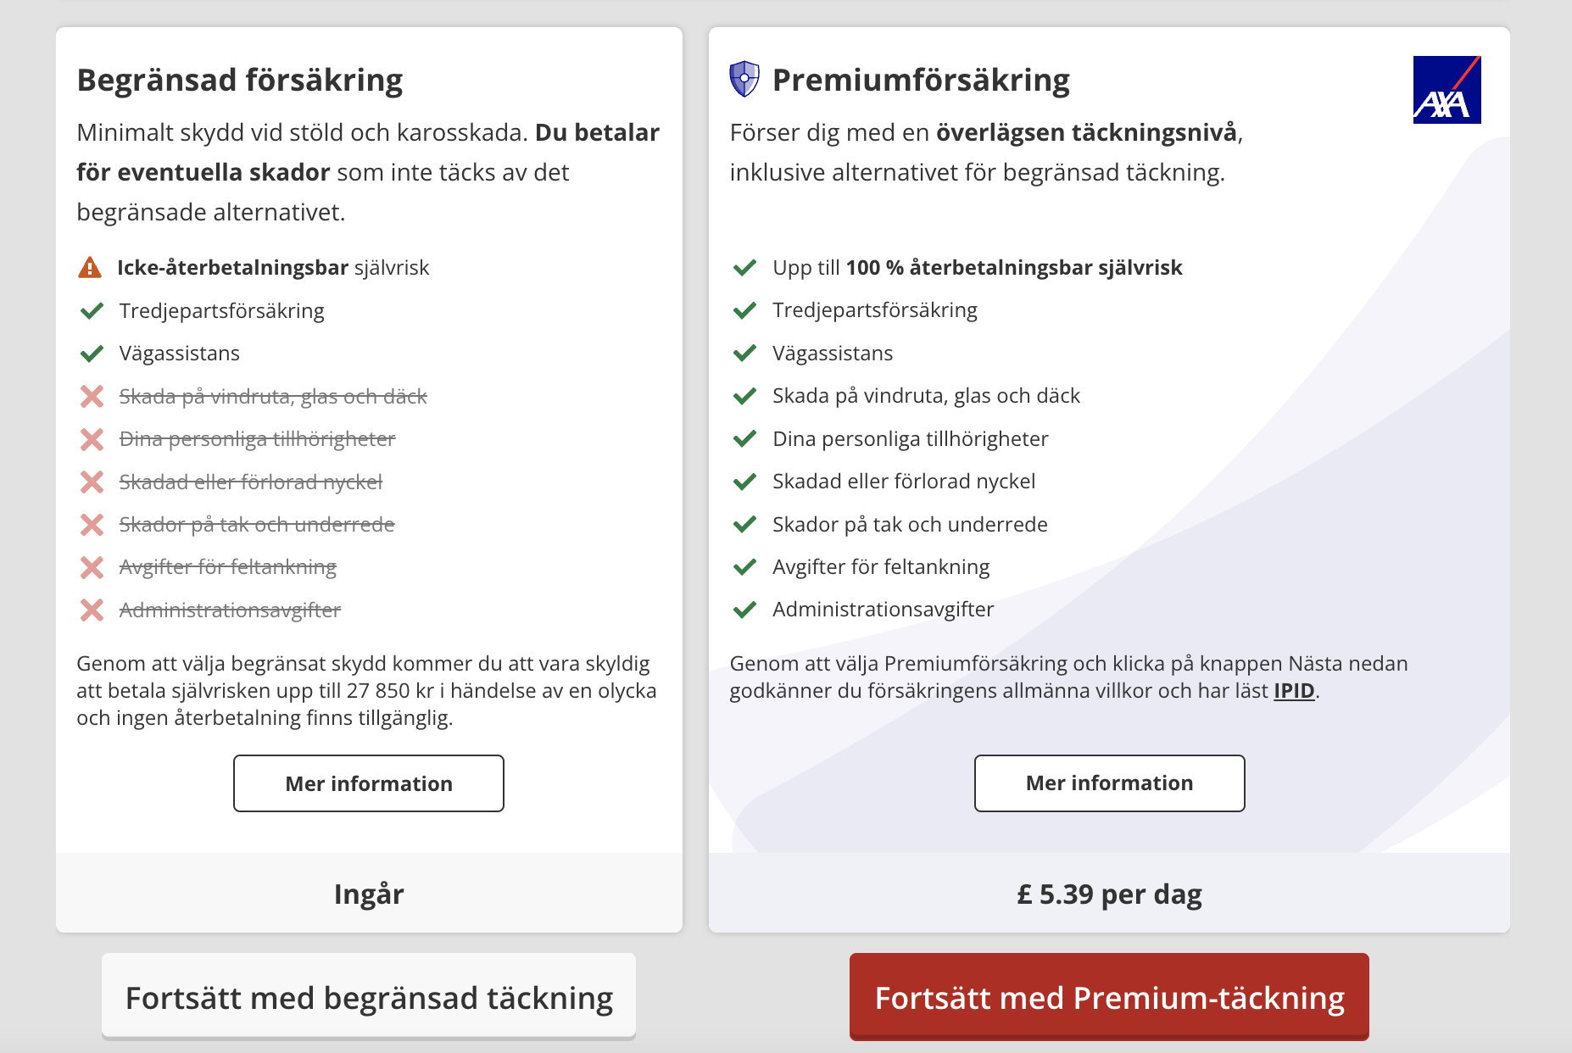Click red X beside Skada på vindruta
The height and width of the screenshot is (1053, 1572).
click(92, 396)
